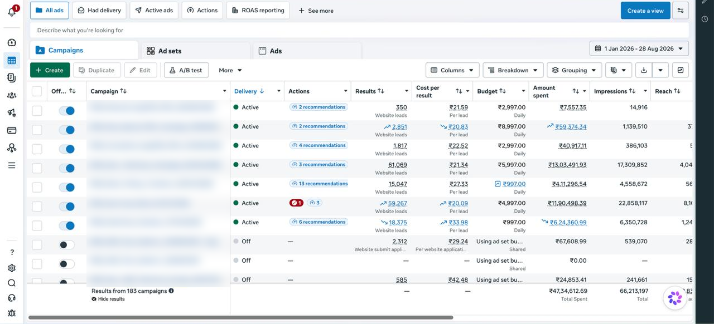This screenshot has width=714, height=324.
Task: Open the notifications bell
Action: tap(12, 11)
